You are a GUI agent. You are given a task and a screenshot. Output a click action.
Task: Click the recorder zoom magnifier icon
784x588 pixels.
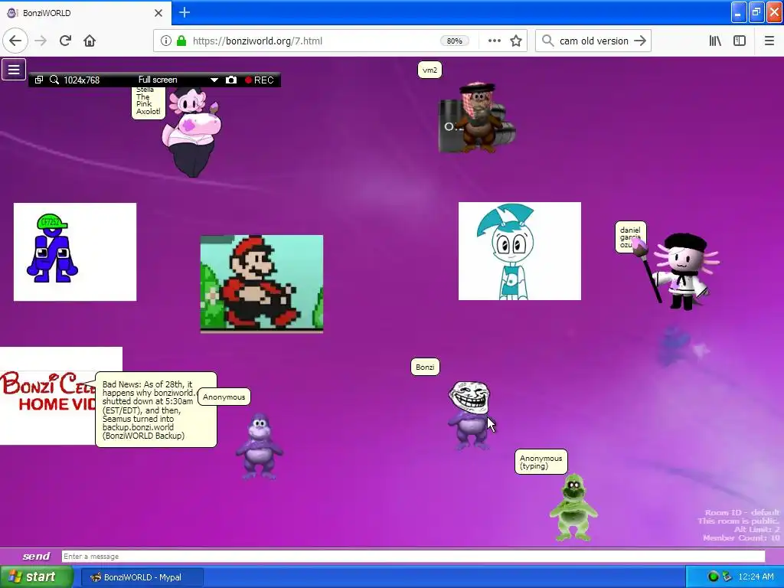pyautogui.click(x=54, y=80)
